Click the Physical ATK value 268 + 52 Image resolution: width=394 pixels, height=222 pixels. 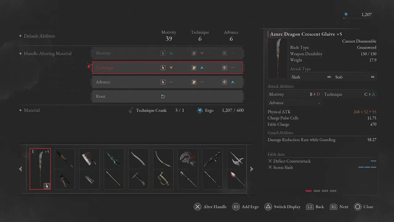pos(361,112)
